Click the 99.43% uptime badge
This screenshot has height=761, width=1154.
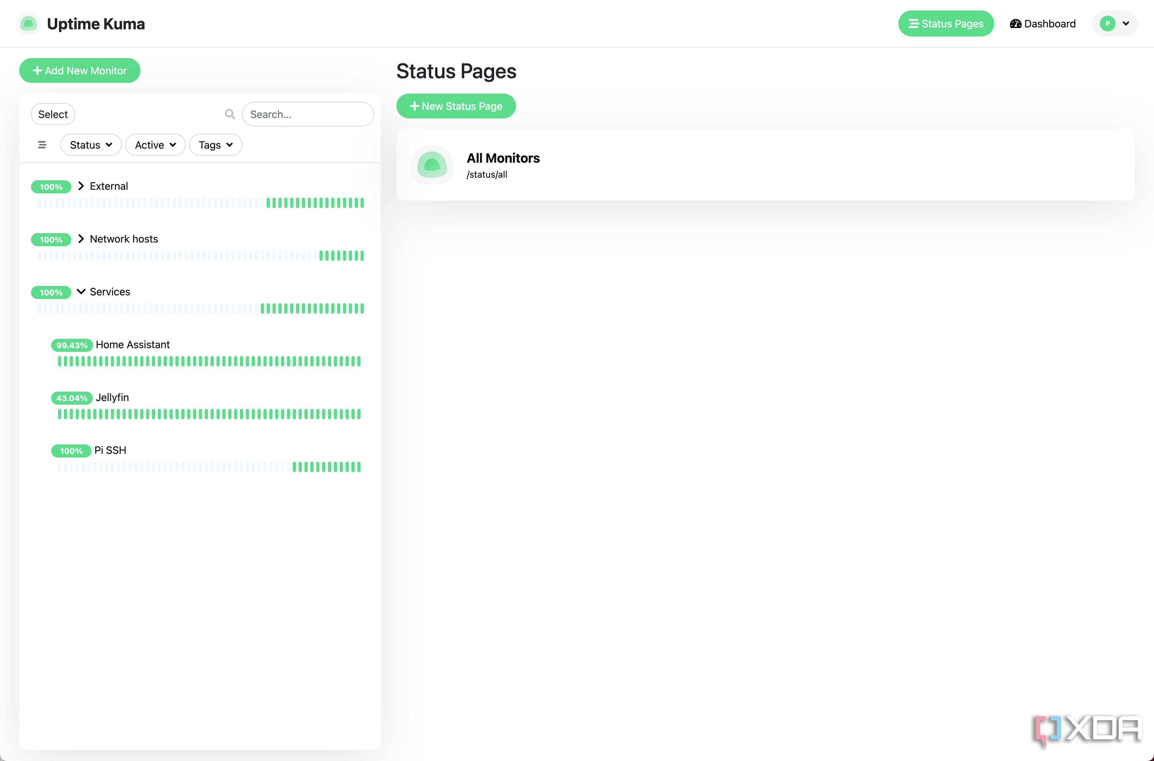tap(72, 345)
